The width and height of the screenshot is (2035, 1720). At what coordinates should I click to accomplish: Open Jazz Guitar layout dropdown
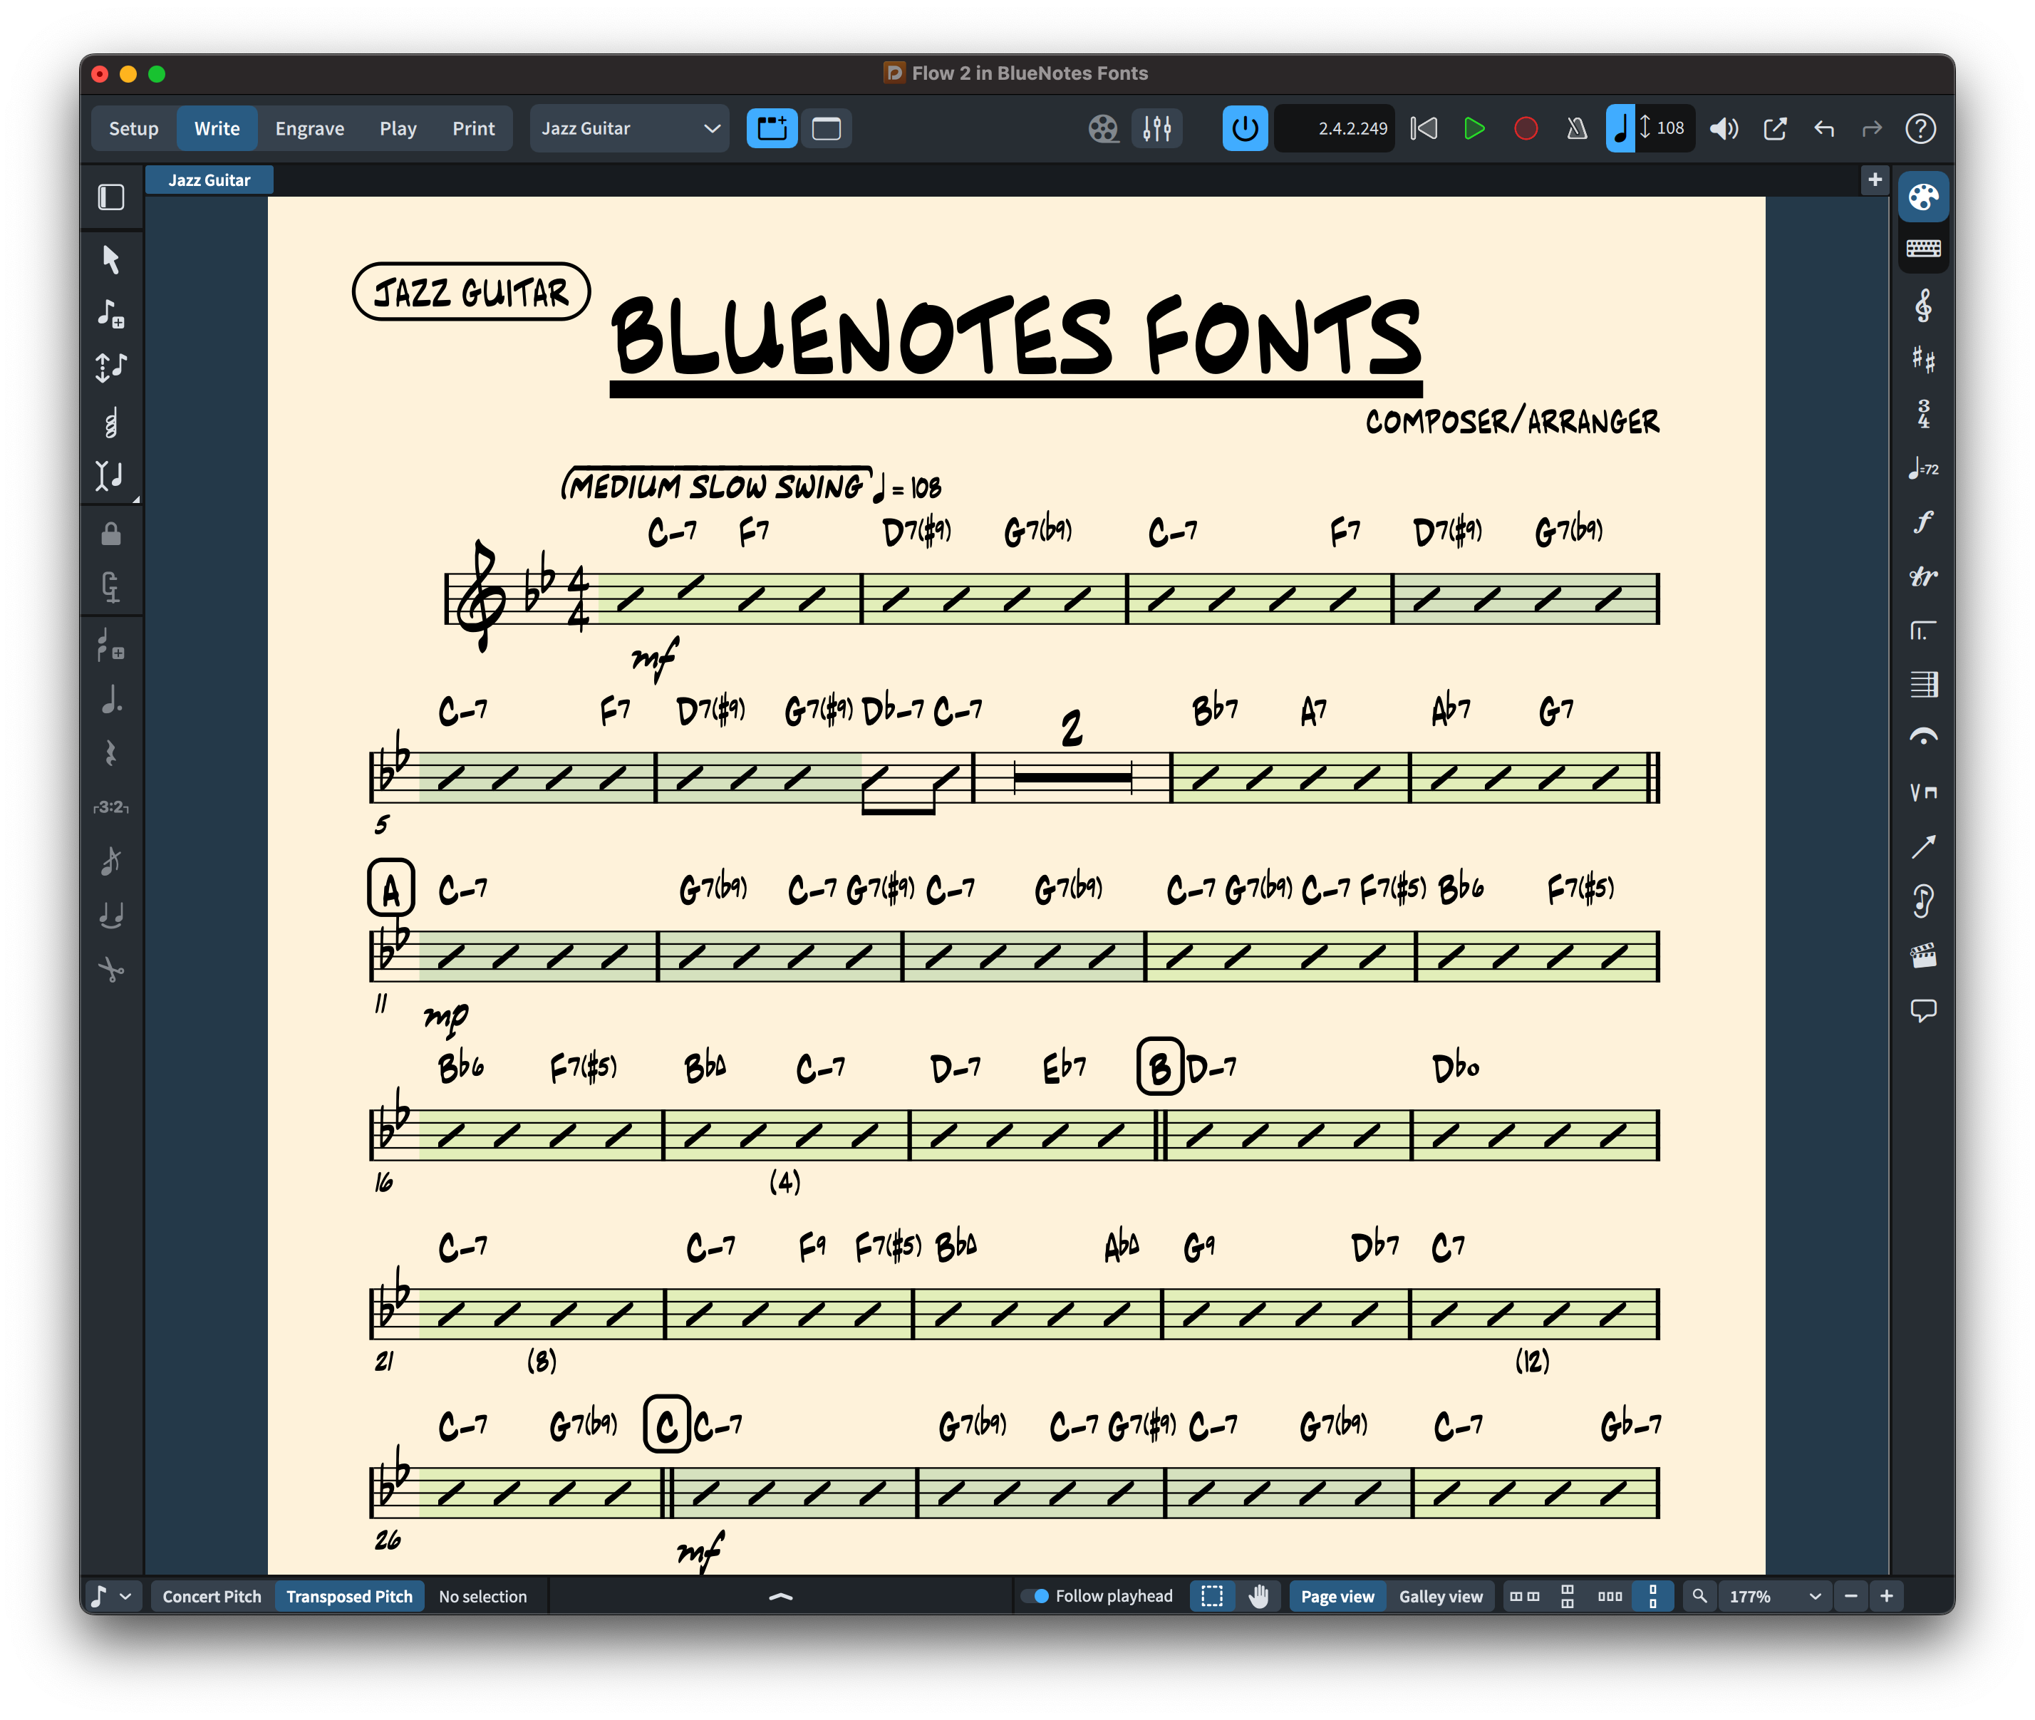click(x=629, y=128)
